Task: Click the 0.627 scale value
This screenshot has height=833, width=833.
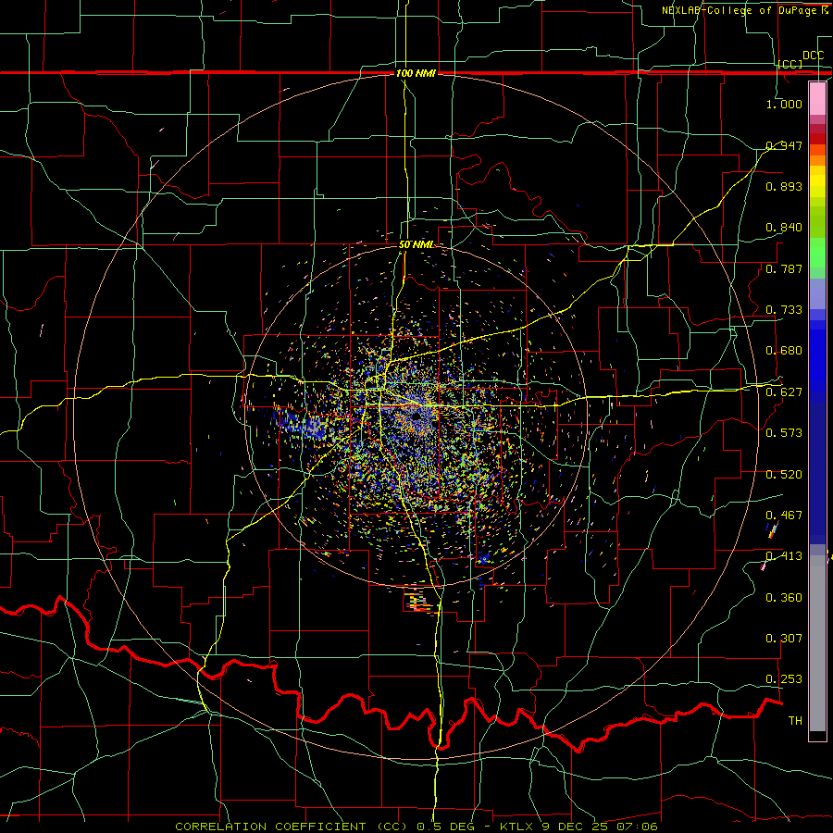Action: coord(784,392)
